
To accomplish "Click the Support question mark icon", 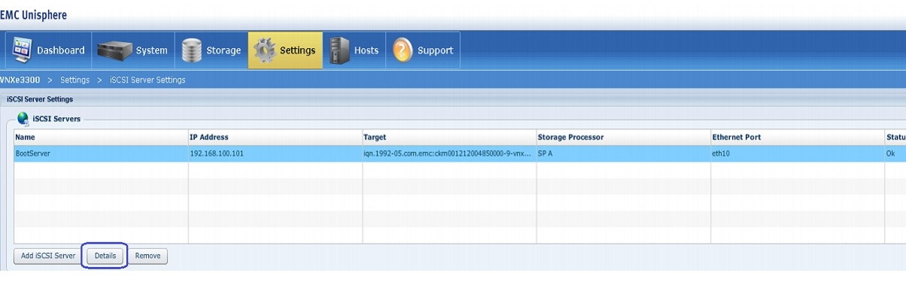I will pyautogui.click(x=402, y=51).
